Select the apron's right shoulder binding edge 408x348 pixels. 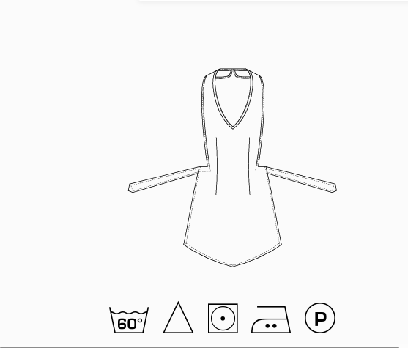tap(261, 119)
